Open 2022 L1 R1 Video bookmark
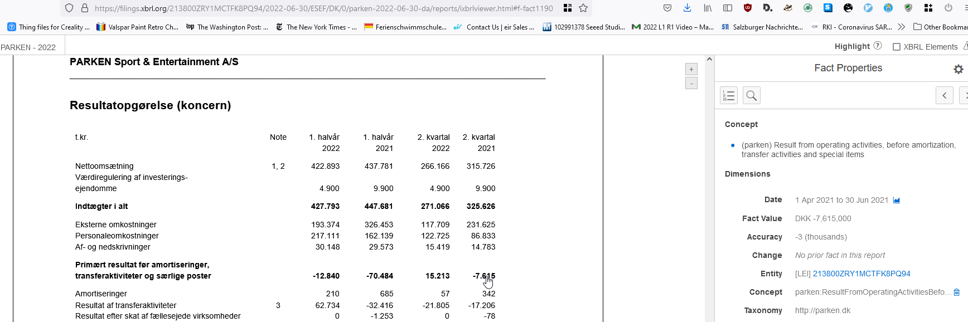Screen dimensions: 968x322 tap(673, 27)
